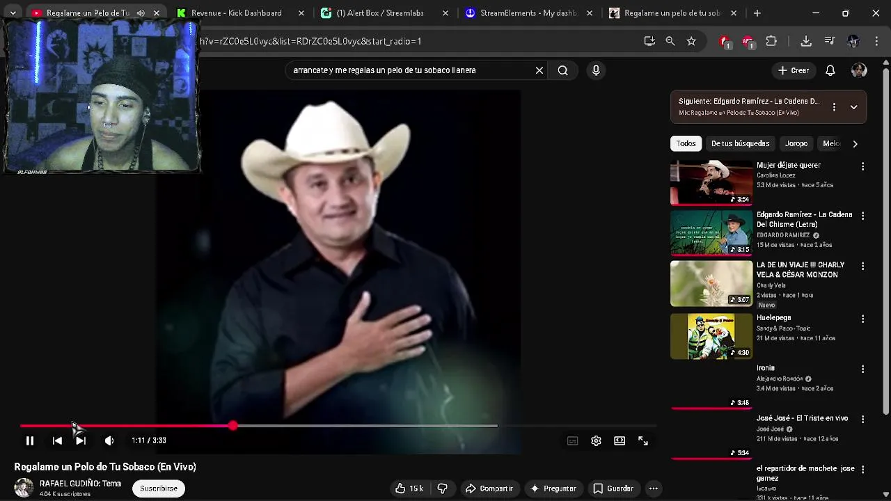Screen dimensions: 891x501
Task: Install app icon in address bar
Action: point(649,41)
